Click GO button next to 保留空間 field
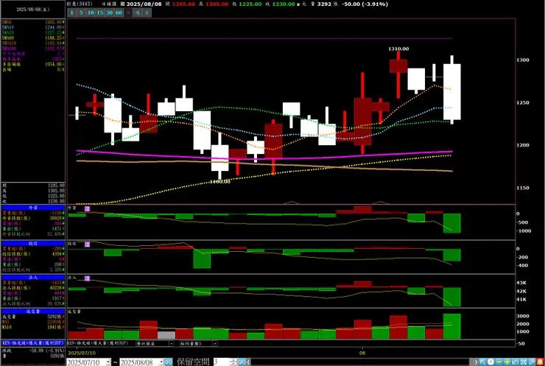The height and width of the screenshot is (366, 545). (242, 362)
